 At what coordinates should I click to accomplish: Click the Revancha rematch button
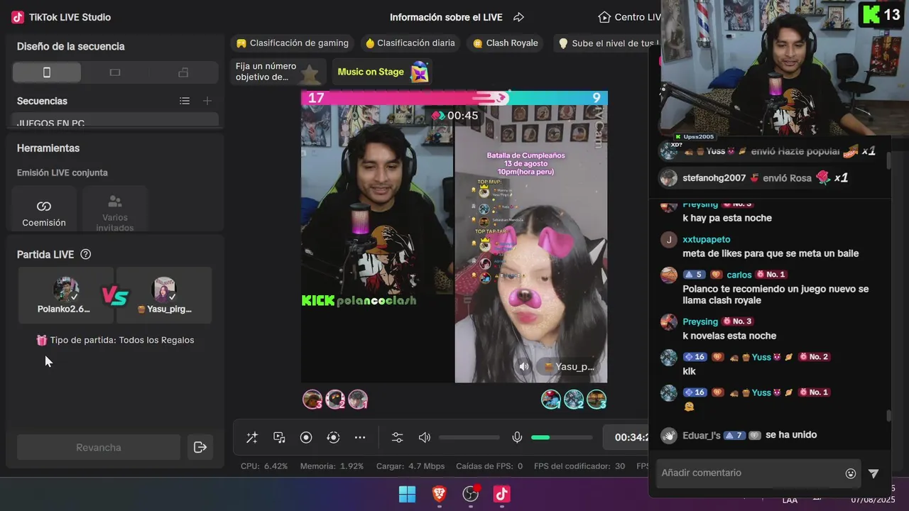[x=99, y=447]
